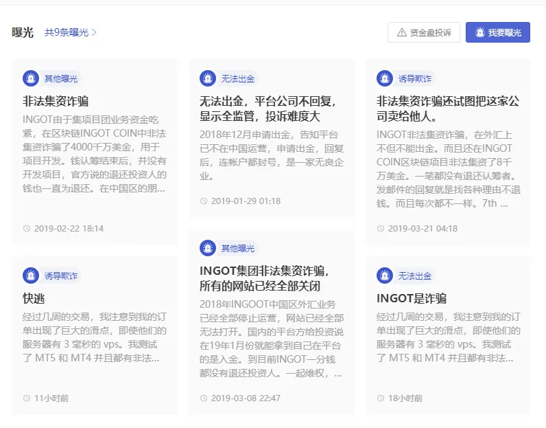Open post 非法集资诈骗还试图把这家公司卖给他人

pyautogui.click(x=448, y=109)
